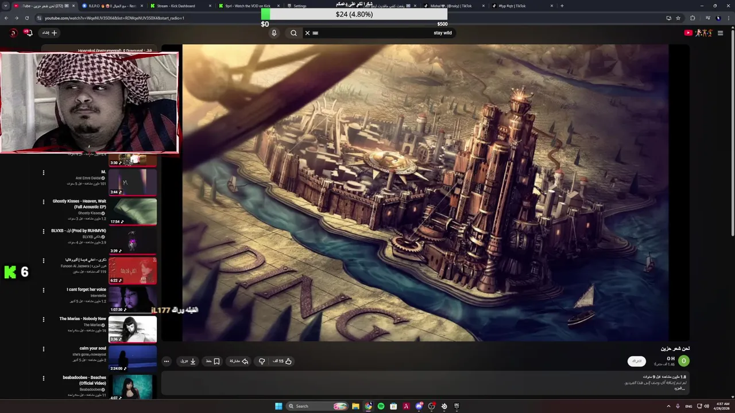The height and width of the screenshot is (413, 735).
Task: Switch to the 'R.E.P.O' browser tab
Action: pos(112,6)
